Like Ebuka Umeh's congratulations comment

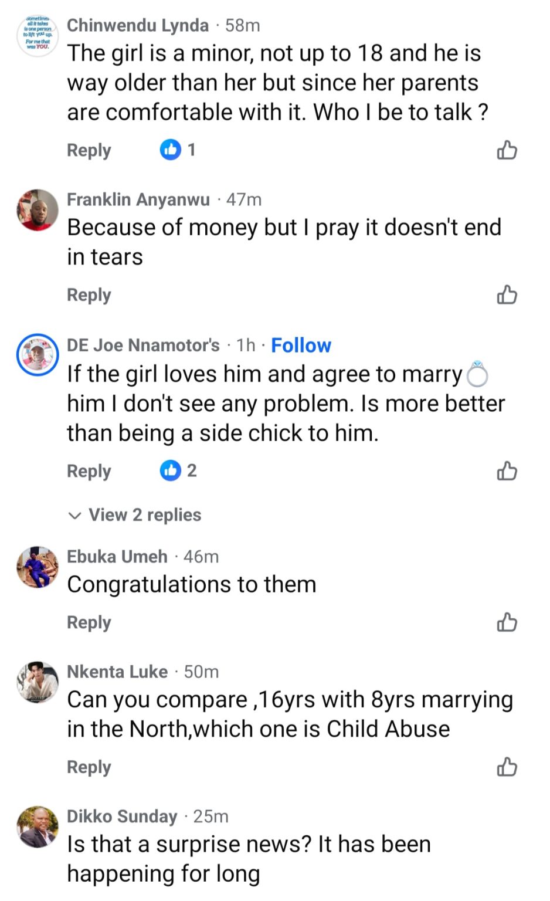click(507, 622)
